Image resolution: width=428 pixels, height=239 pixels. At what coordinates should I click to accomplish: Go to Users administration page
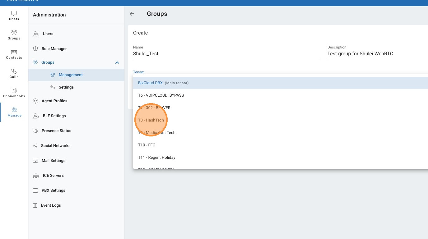pyautogui.click(x=48, y=34)
